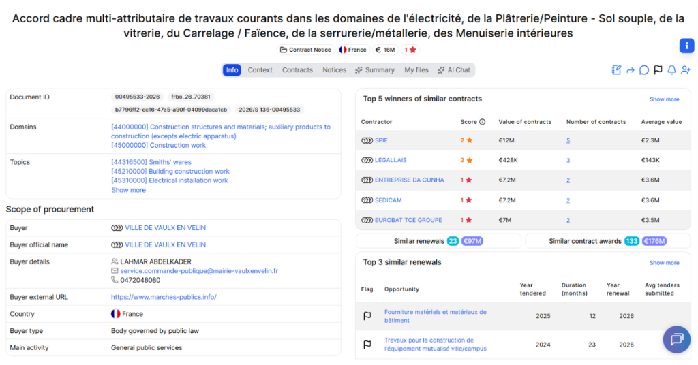The image size is (698, 365).
Task: Open EUROBAT TCE GROUPE contractor link
Action: click(408, 220)
